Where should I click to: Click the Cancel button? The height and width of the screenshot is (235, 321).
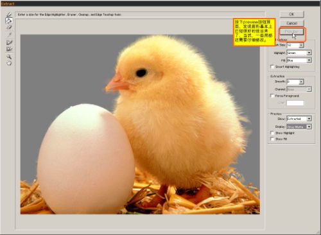[291, 23]
